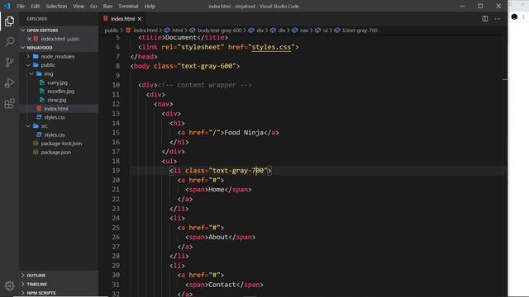Open the Explorer view in activity bar
Image resolution: width=529 pixels, height=297 pixels.
point(9,21)
